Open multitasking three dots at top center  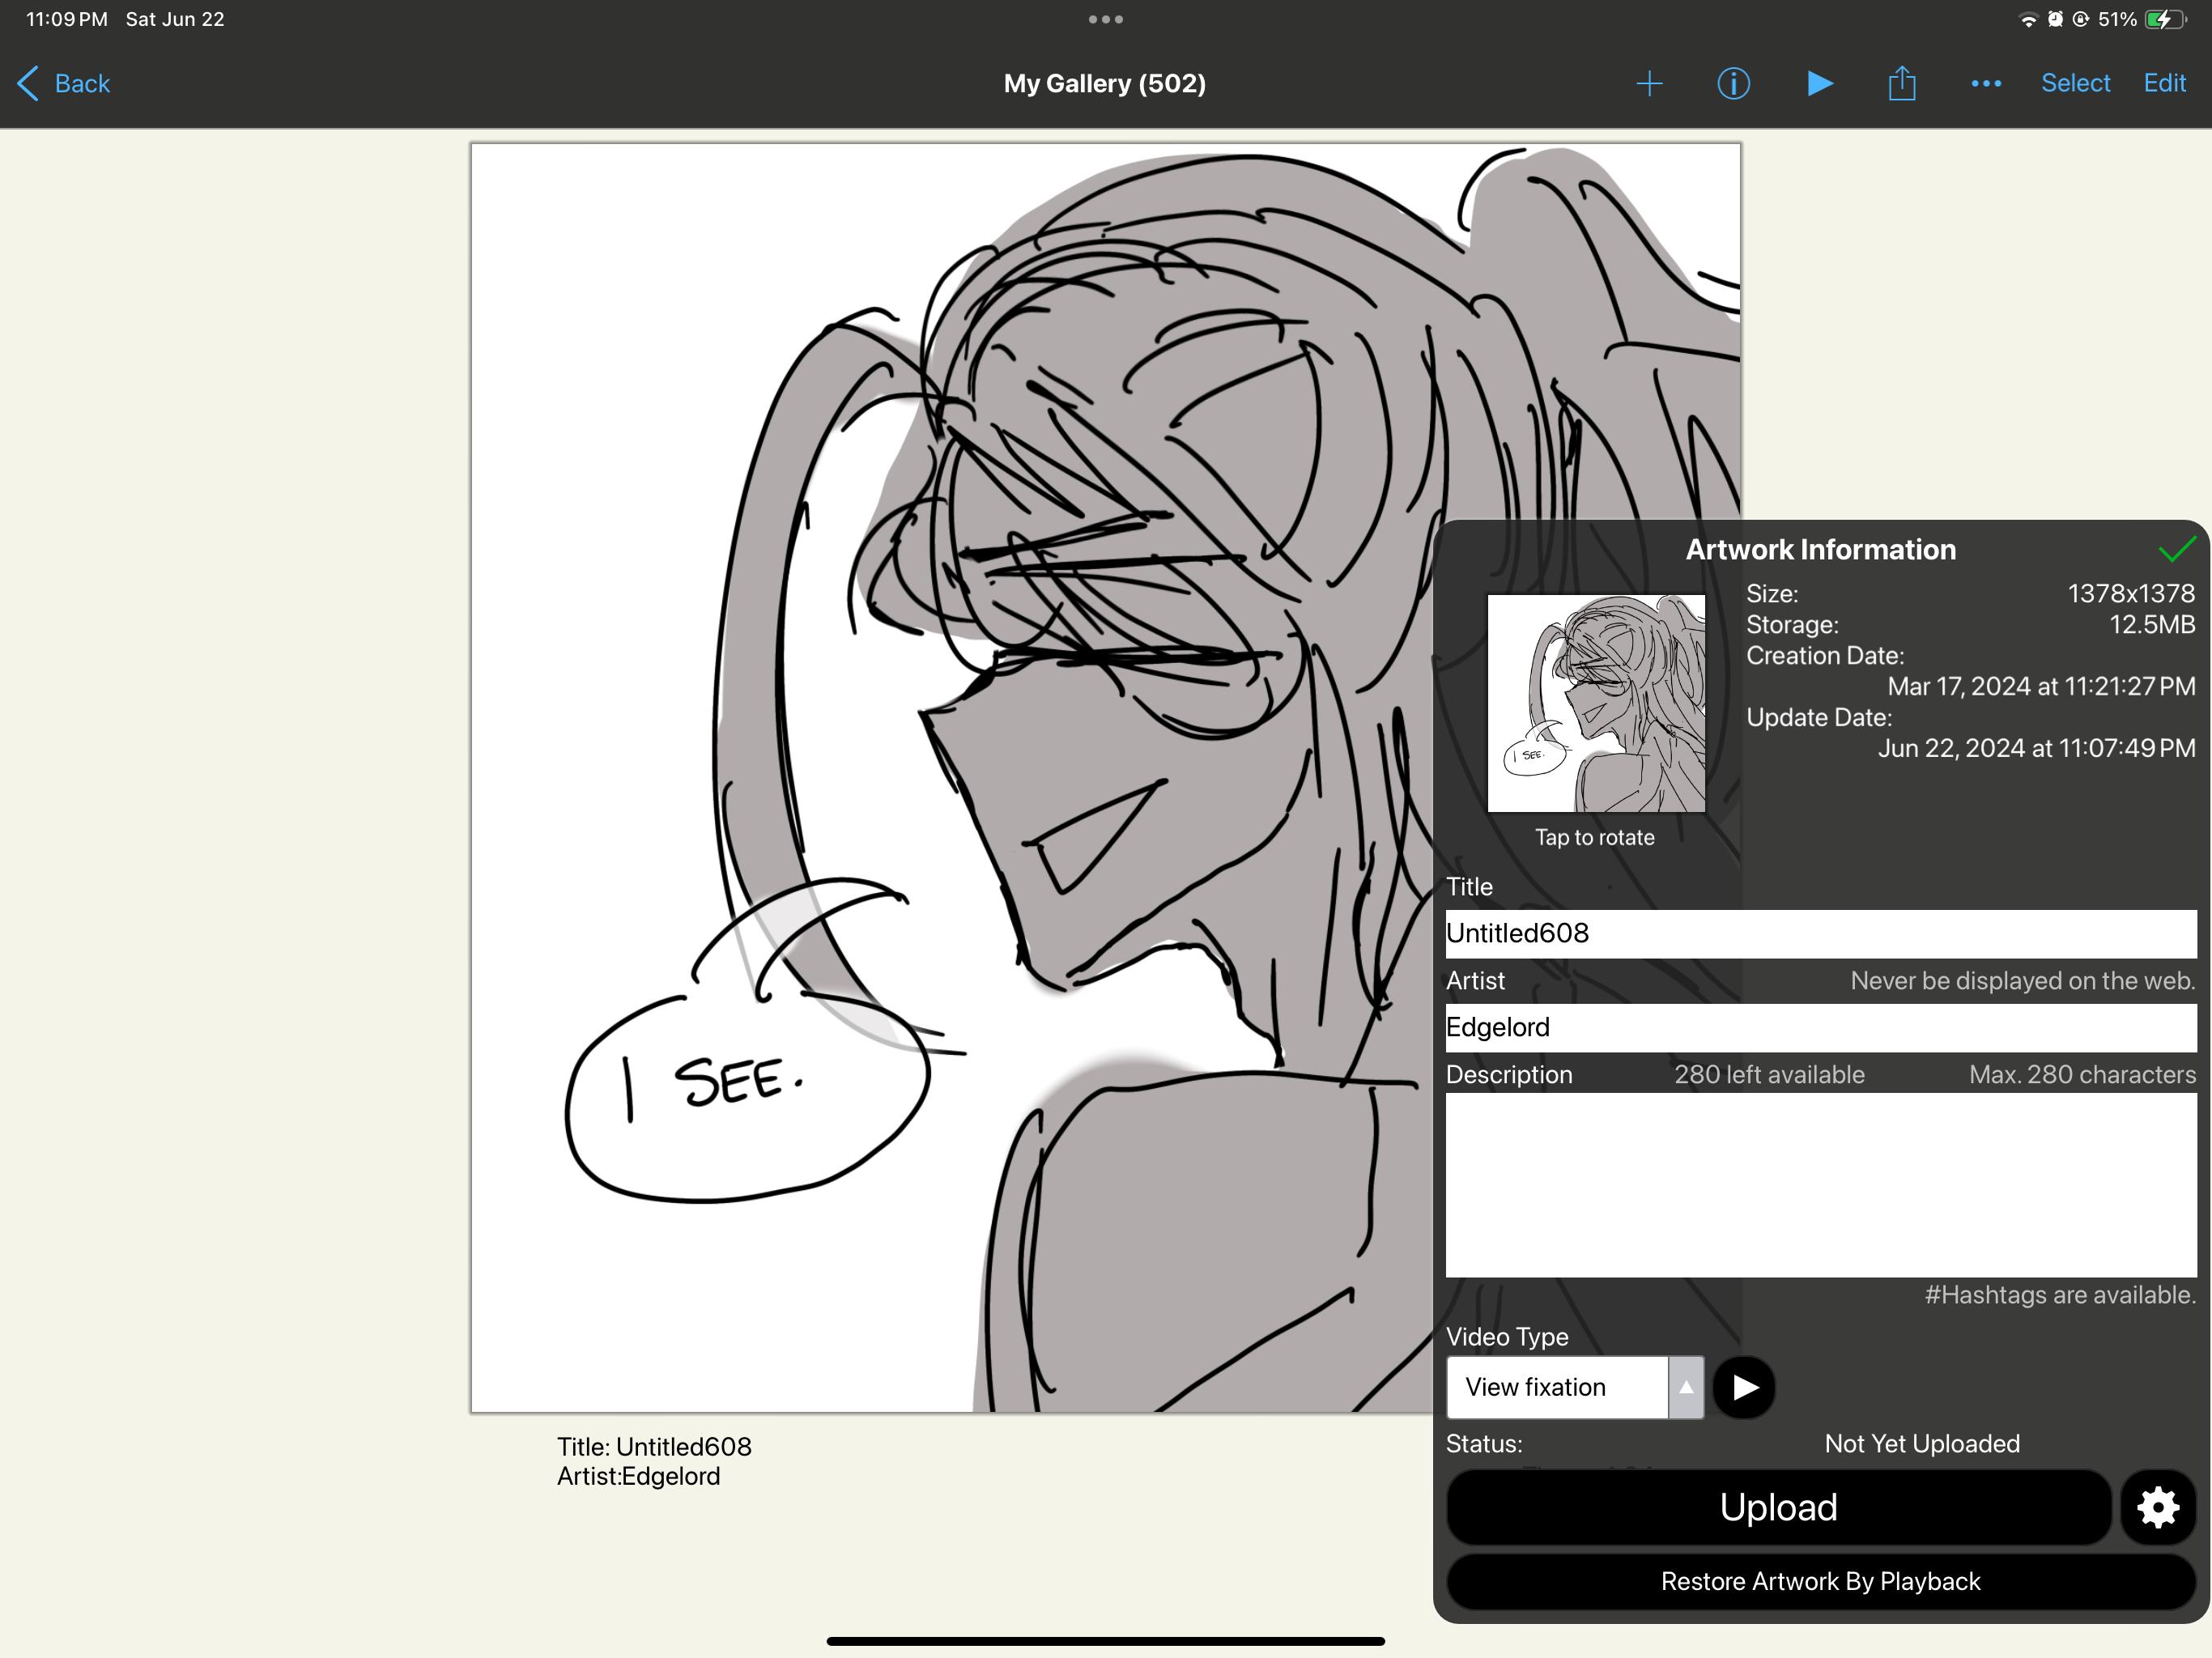tap(1105, 19)
